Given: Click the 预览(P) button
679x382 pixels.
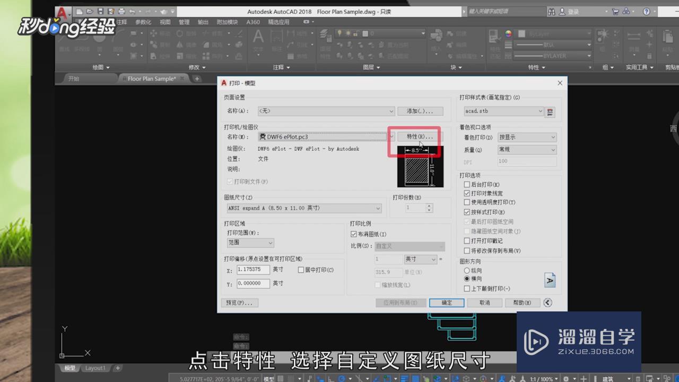Looking at the screenshot, I should coord(239,303).
